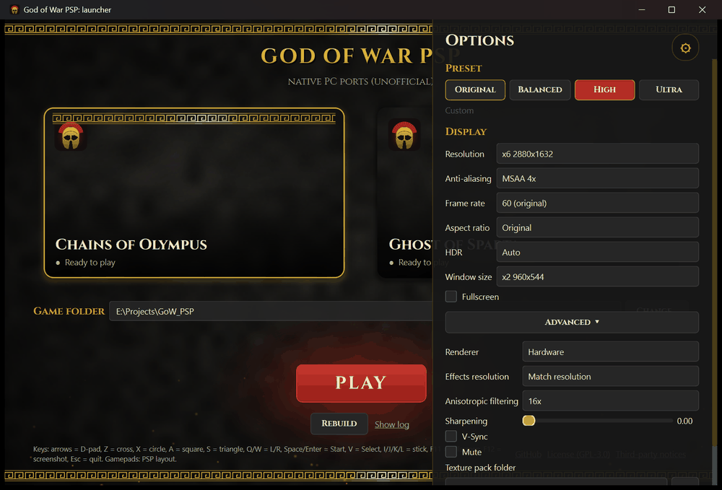This screenshot has width=722, height=490.
Task: Click the Custom preset label
Action: [459, 110]
